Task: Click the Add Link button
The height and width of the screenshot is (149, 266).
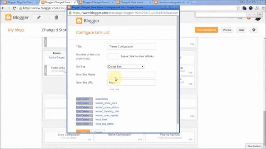Action: point(114,89)
